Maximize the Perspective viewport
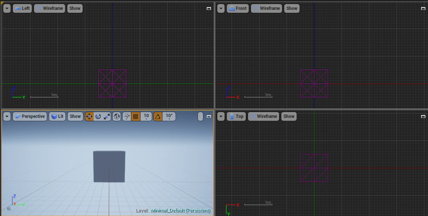428x216 pixels. [209, 116]
